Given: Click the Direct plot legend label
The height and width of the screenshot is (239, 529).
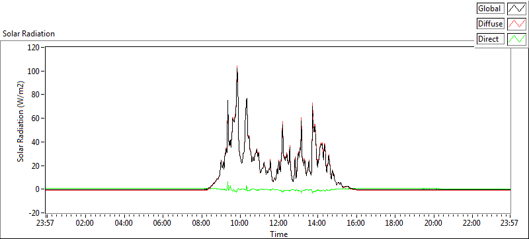Looking at the screenshot, I should [x=491, y=39].
